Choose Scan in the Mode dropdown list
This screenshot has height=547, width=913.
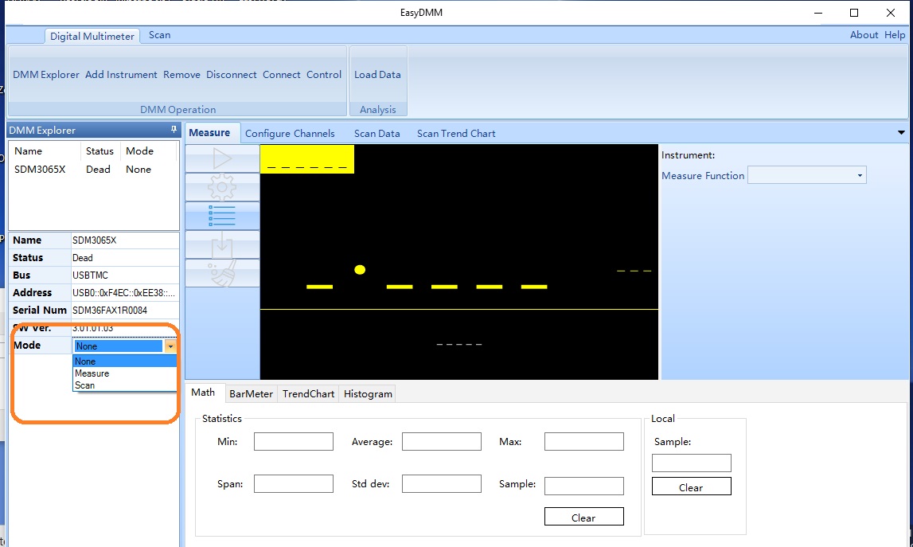[x=85, y=385]
